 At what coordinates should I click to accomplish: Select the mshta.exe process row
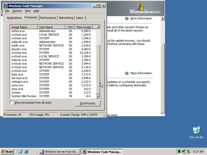[53, 31]
